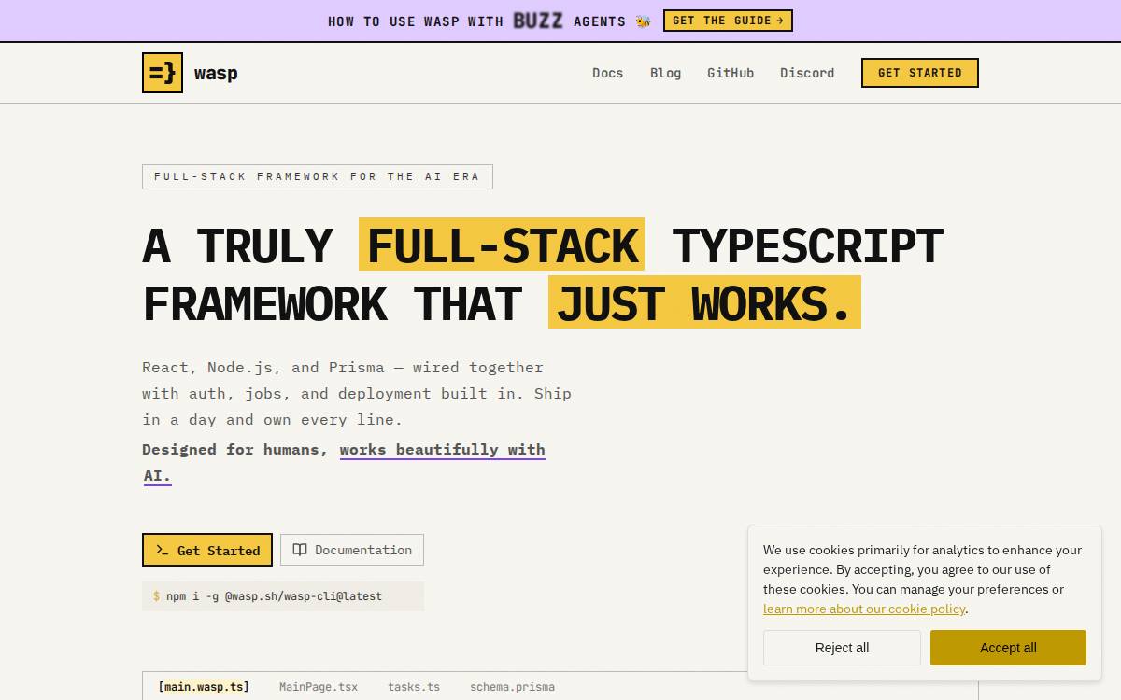Open Discord nav link
Image resolution: width=1121 pixels, height=700 pixels.
tap(807, 73)
